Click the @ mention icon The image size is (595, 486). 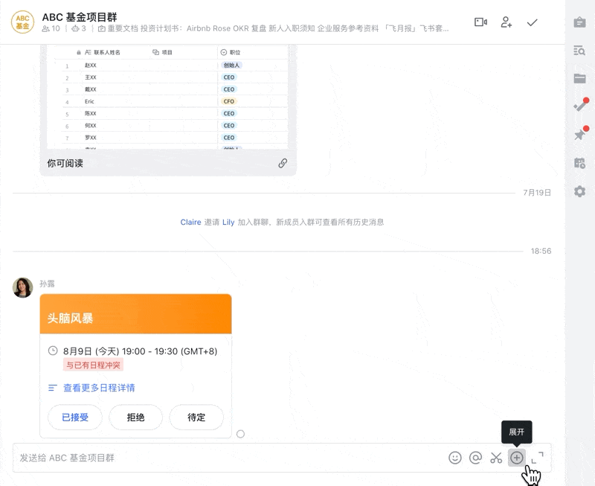(x=475, y=458)
